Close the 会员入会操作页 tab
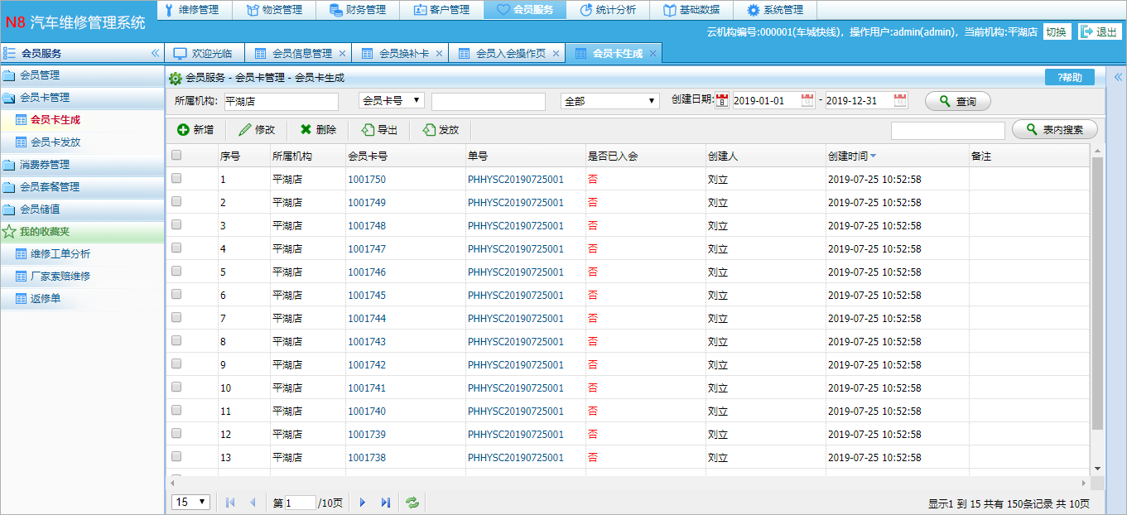 [556, 53]
